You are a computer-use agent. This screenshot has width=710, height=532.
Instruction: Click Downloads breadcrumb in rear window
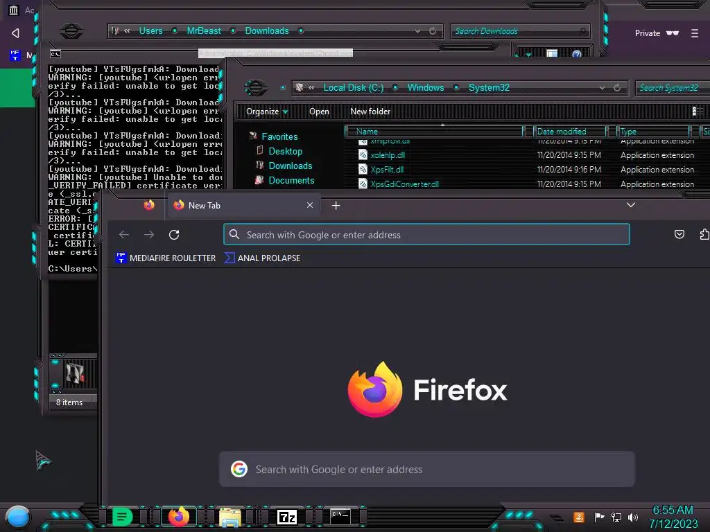click(267, 30)
